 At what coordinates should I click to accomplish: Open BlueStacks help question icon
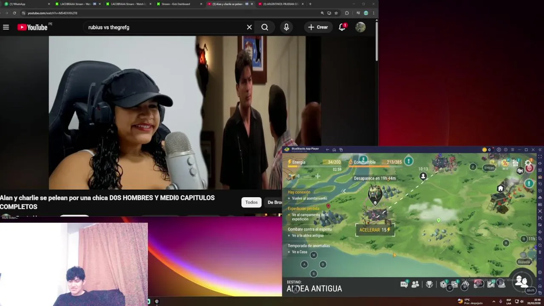click(x=506, y=150)
